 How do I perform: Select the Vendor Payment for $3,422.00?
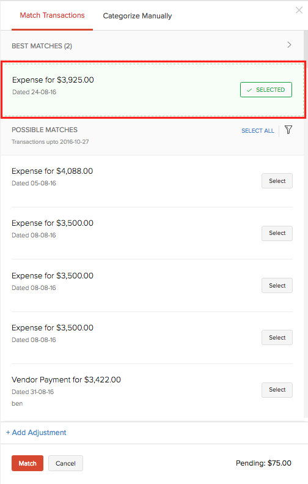point(277,390)
